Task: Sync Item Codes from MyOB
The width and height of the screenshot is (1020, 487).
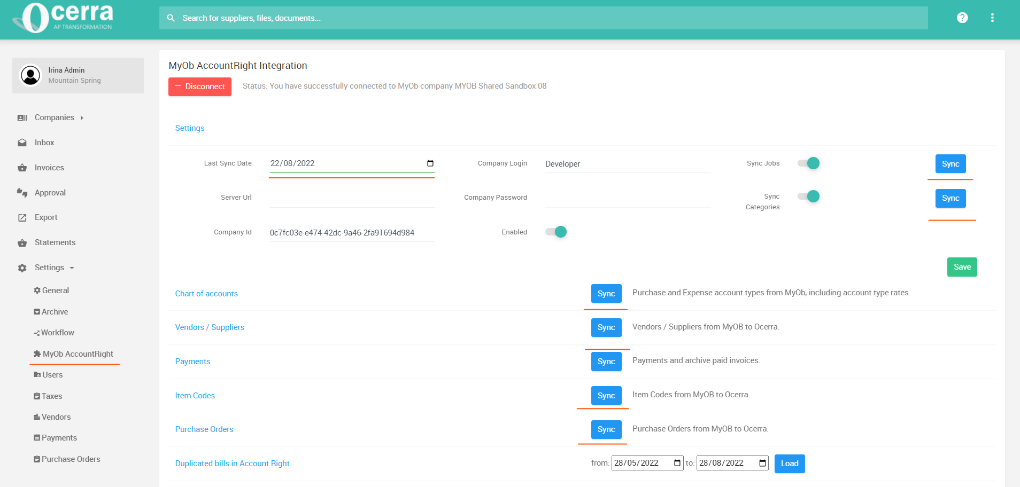Action: (x=606, y=396)
